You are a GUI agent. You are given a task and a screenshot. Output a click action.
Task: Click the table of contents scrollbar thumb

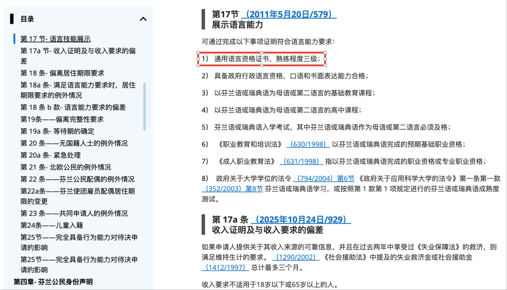click(145, 106)
